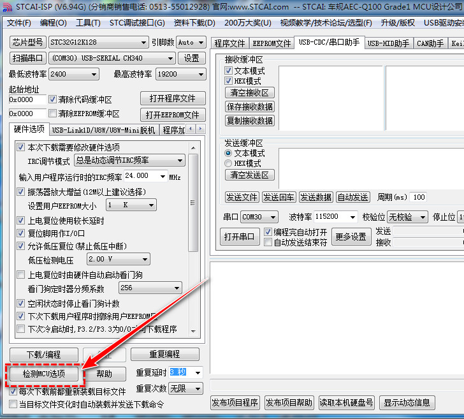The height and width of the screenshot is (419, 464).
Task: Click the 打开串口 button
Action: (x=240, y=237)
